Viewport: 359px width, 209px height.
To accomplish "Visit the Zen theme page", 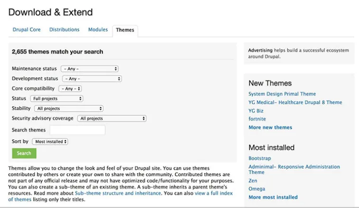I will click(x=253, y=181).
